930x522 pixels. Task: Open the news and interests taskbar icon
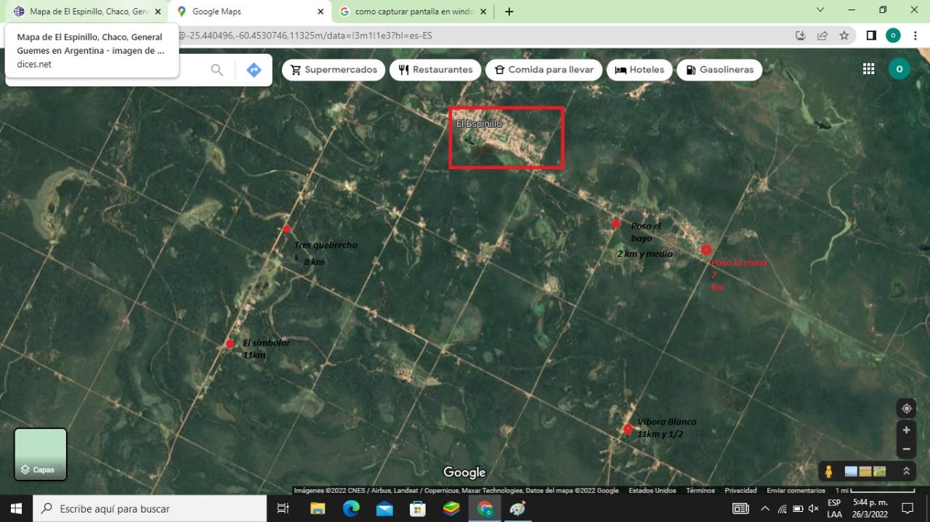[740, 509]
